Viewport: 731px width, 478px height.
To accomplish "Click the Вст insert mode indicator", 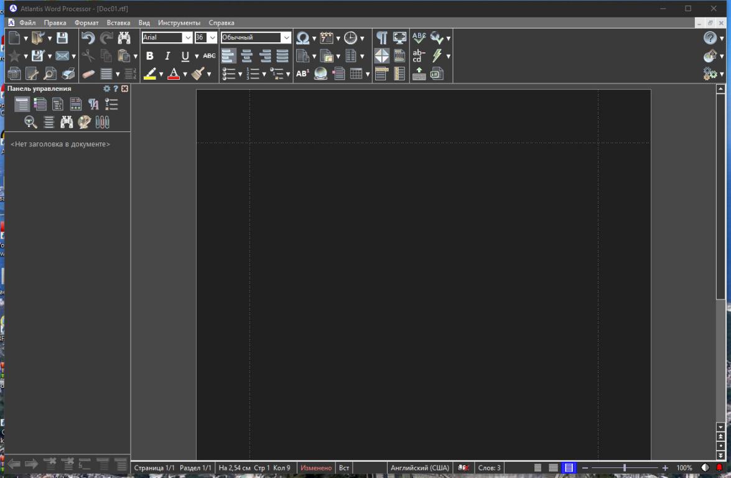I will click(343, 467).
